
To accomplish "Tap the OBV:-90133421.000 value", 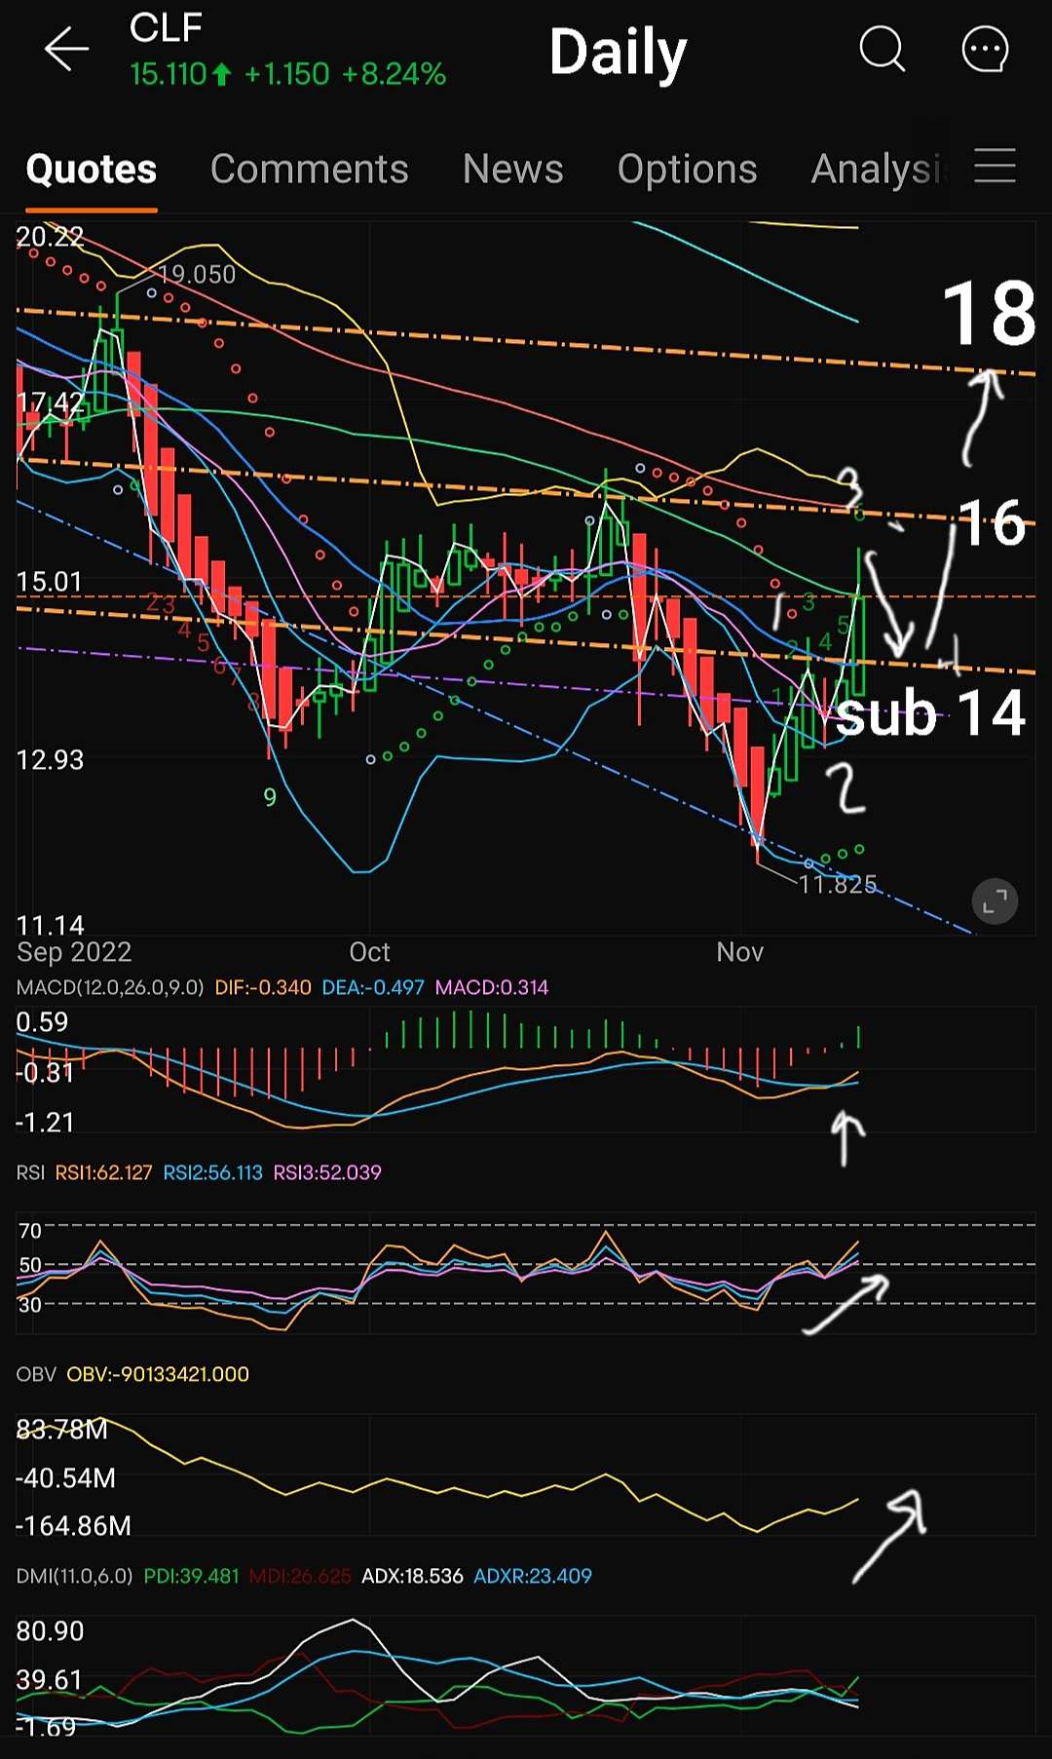I will [x=158, y=1374].
